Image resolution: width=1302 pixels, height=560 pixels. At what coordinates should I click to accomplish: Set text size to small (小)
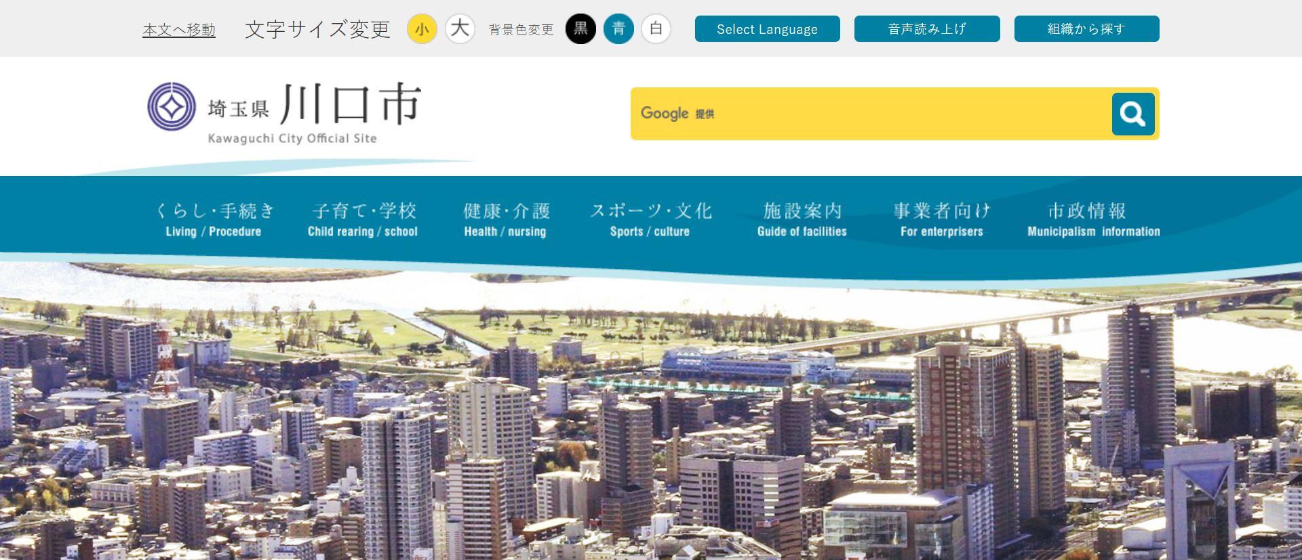point(422,29)
